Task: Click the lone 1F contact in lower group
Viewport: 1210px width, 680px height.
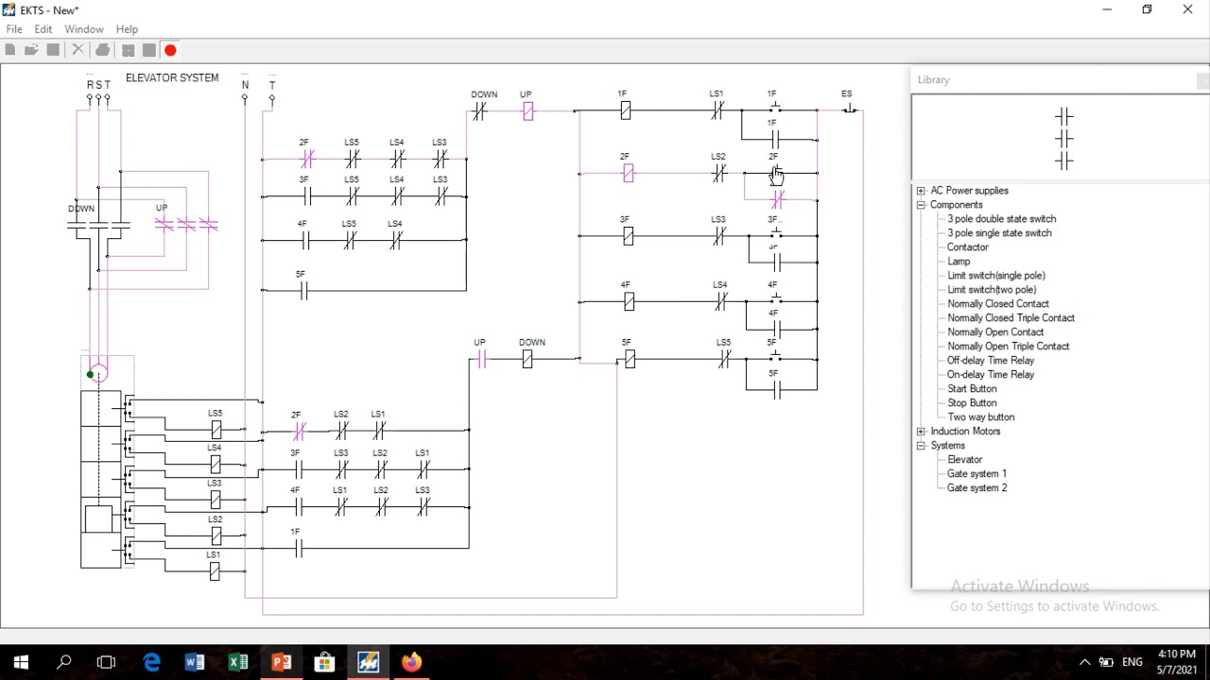Action: 298,549
